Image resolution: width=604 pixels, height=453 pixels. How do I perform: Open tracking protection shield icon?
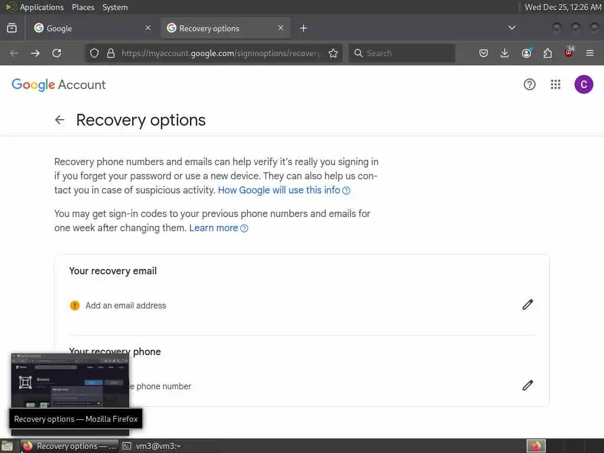pos(94,53)
